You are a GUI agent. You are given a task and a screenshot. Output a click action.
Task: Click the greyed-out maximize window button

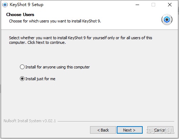pyautogui.click(x=153, y=5)
